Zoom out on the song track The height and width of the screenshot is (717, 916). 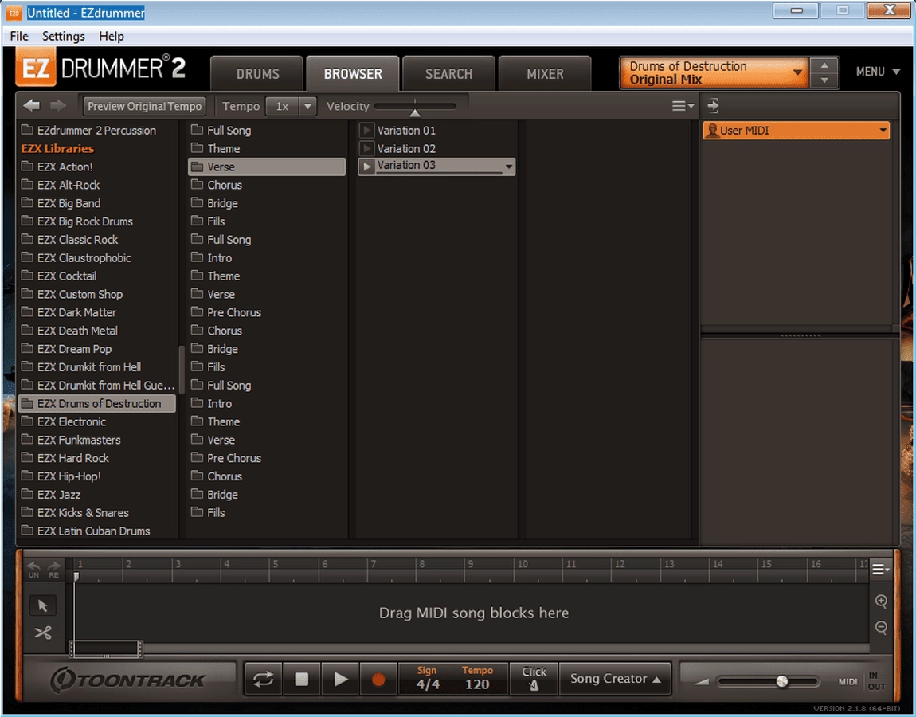click(x=881, y=628)
